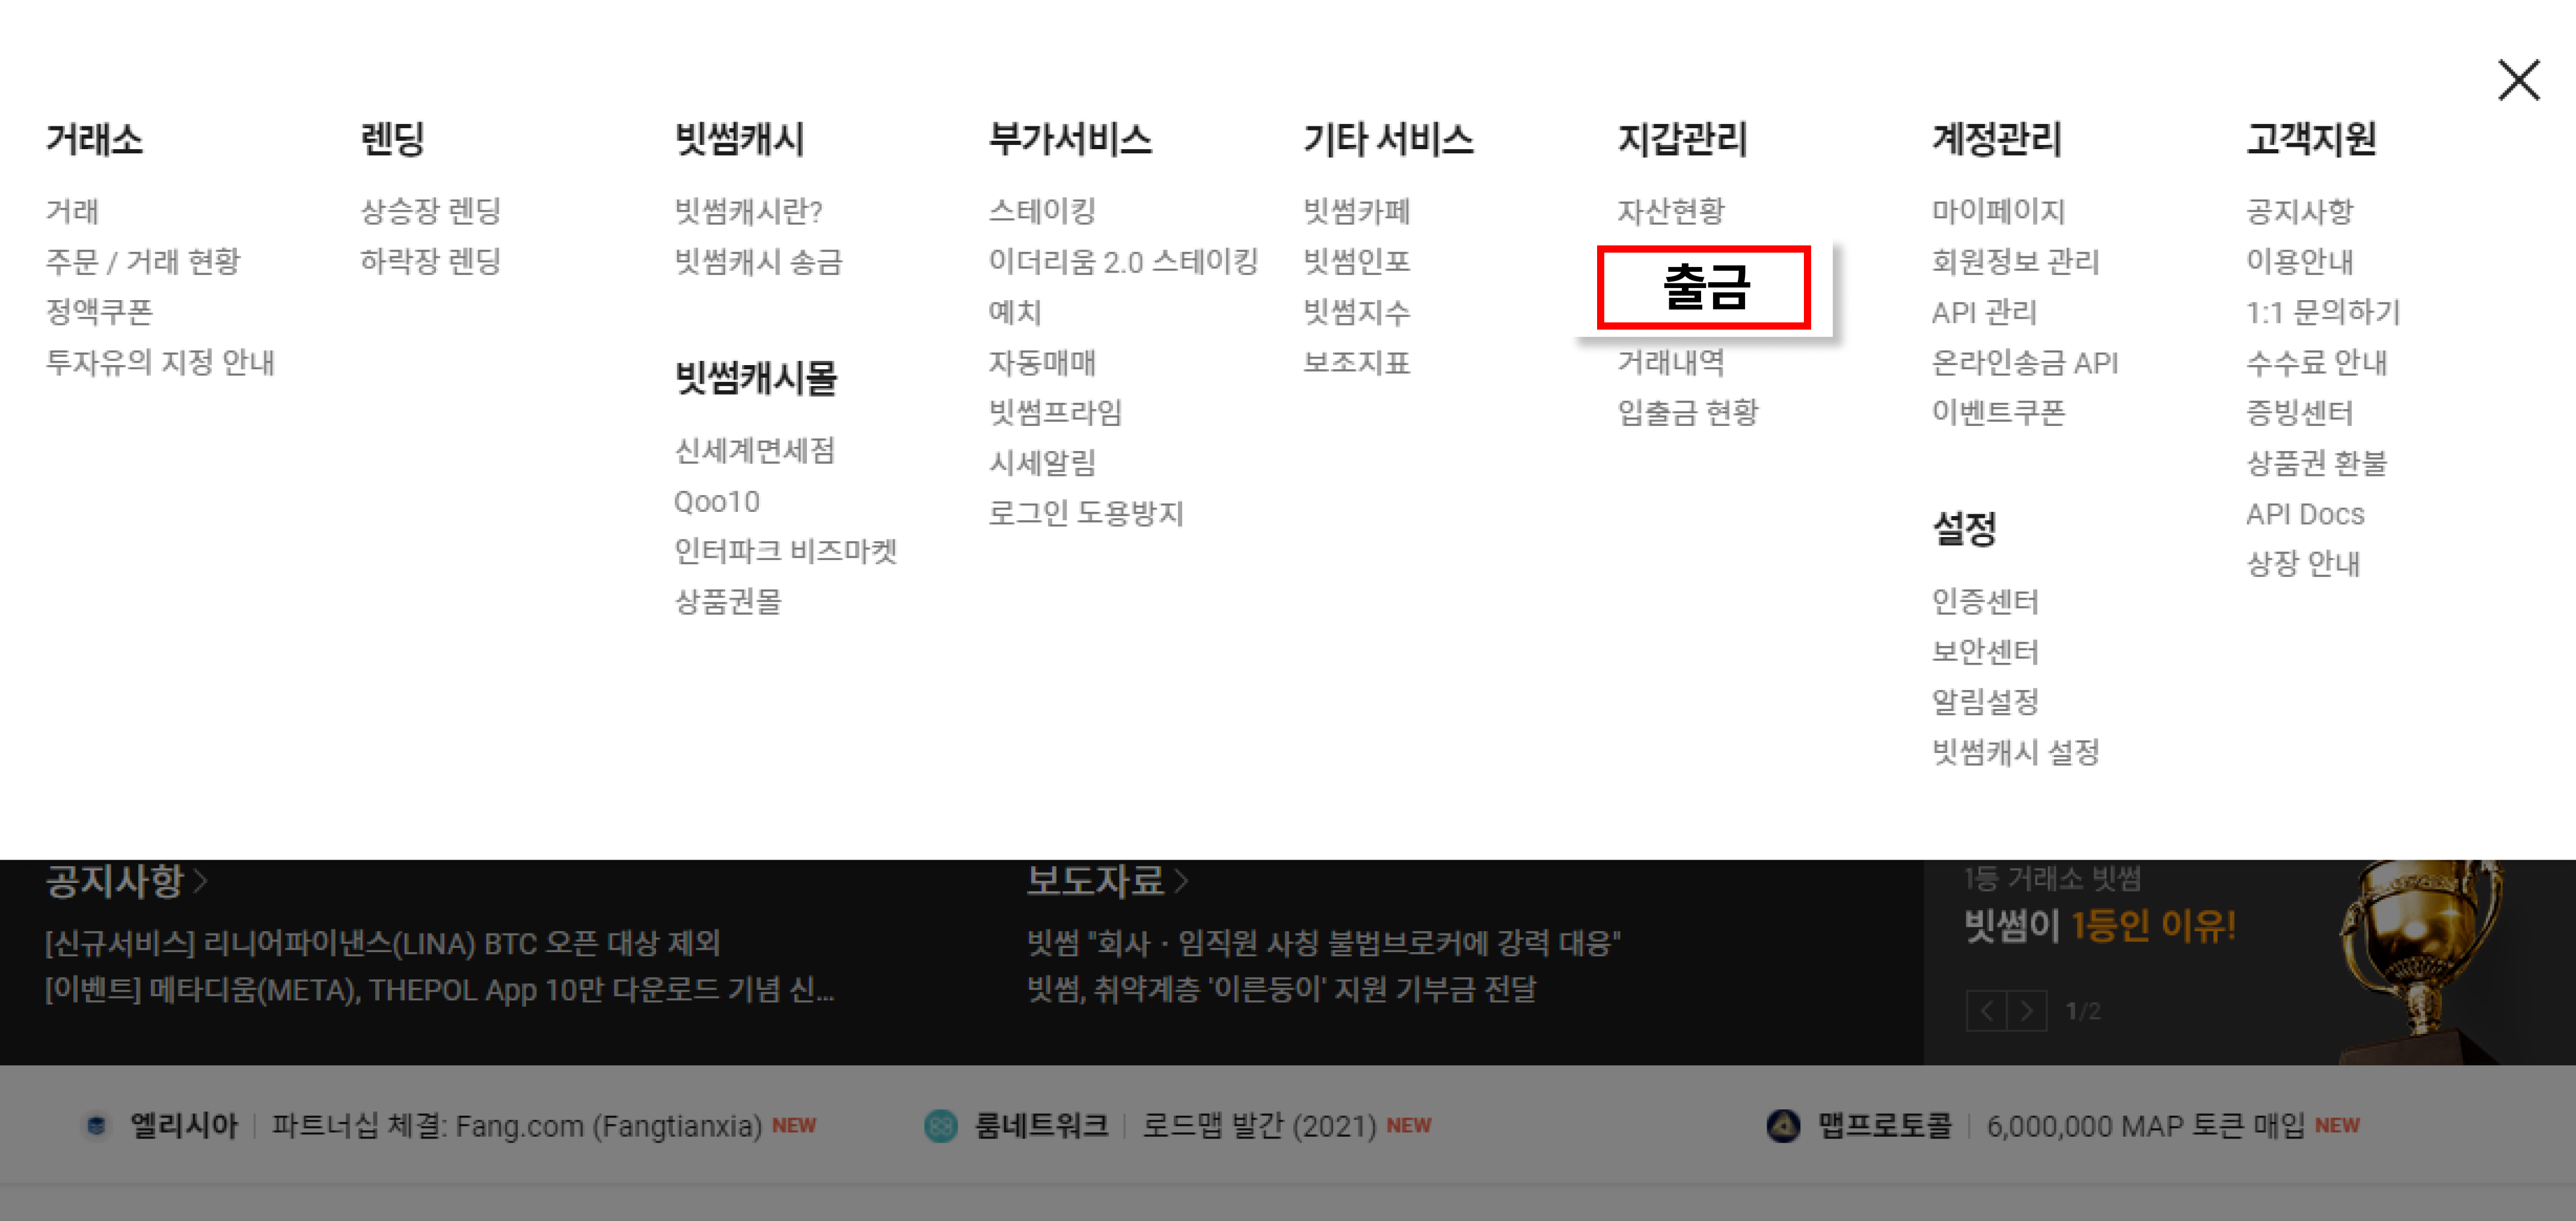The image size is (2576, 1221).
Task: Open 자산현황 under 지갑관리
Action: tap(1670, 211)
